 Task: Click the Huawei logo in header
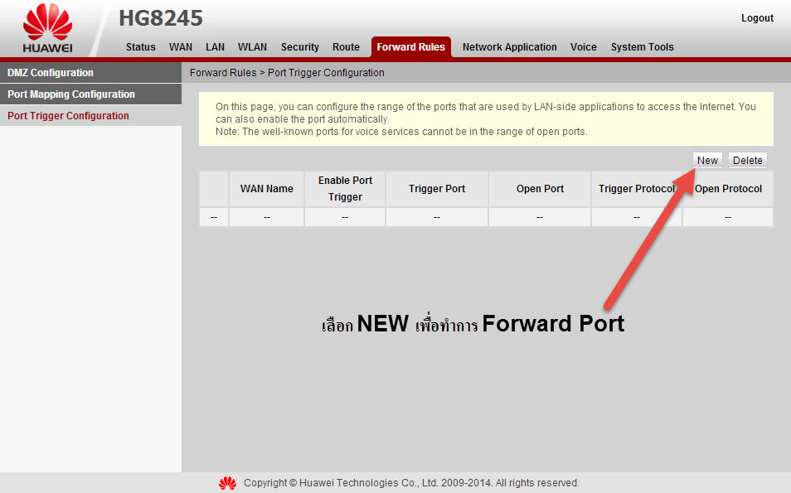[x=47, y=29]
